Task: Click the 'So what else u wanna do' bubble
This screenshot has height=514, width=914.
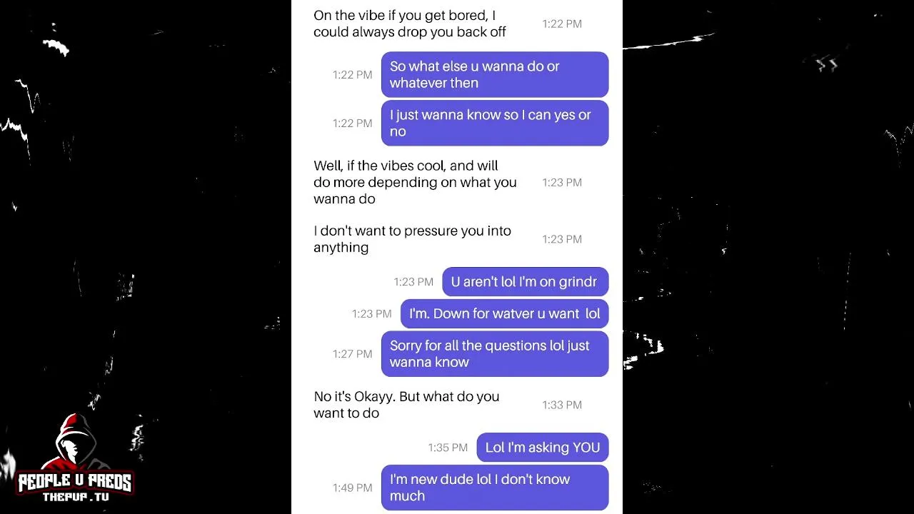Action: 495,74
